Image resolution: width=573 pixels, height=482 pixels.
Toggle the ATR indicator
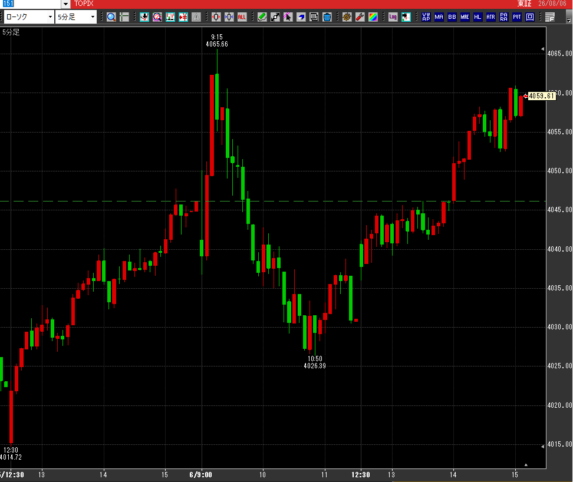point(491,17)
